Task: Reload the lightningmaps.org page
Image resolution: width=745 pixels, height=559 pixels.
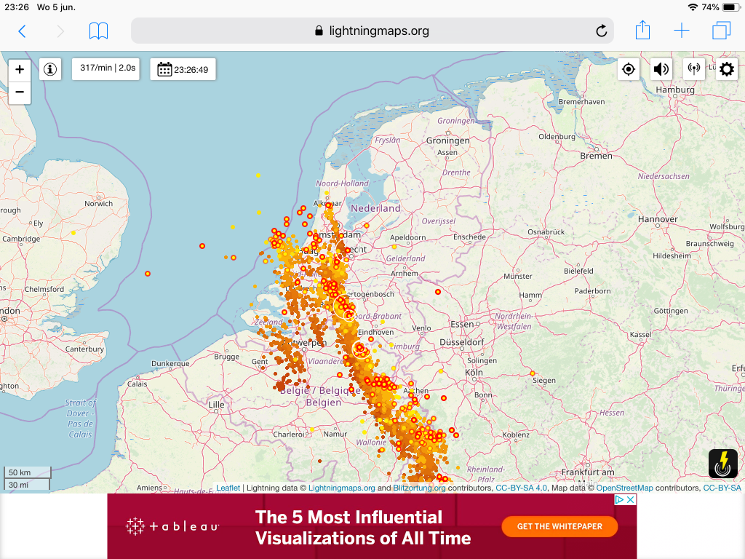Action: coord(601,31)
